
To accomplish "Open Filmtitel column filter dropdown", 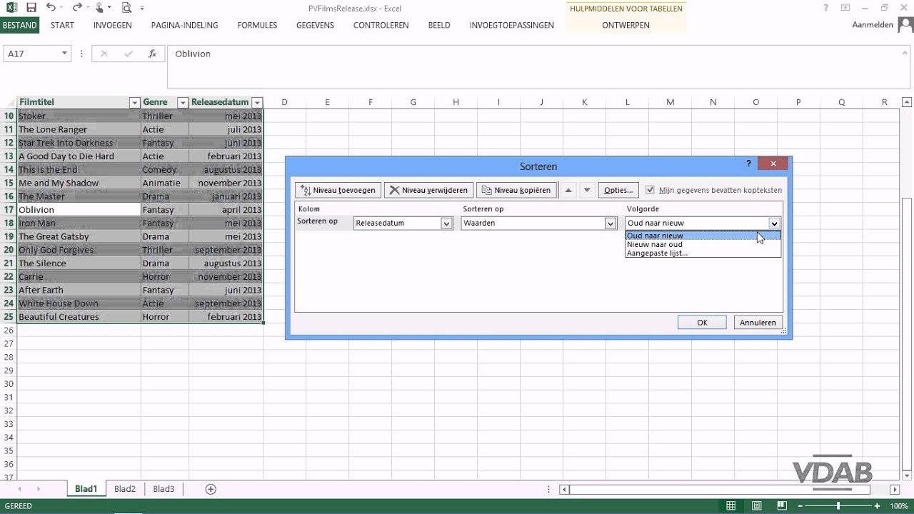I will (x=134, y=103).
